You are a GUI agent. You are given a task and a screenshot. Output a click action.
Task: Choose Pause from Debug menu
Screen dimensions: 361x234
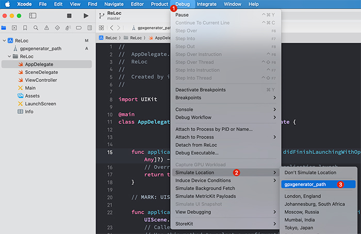tap(226, 15)
